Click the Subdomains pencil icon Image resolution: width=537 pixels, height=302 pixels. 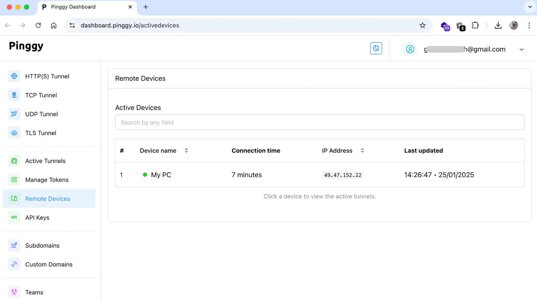click(14, 245)
